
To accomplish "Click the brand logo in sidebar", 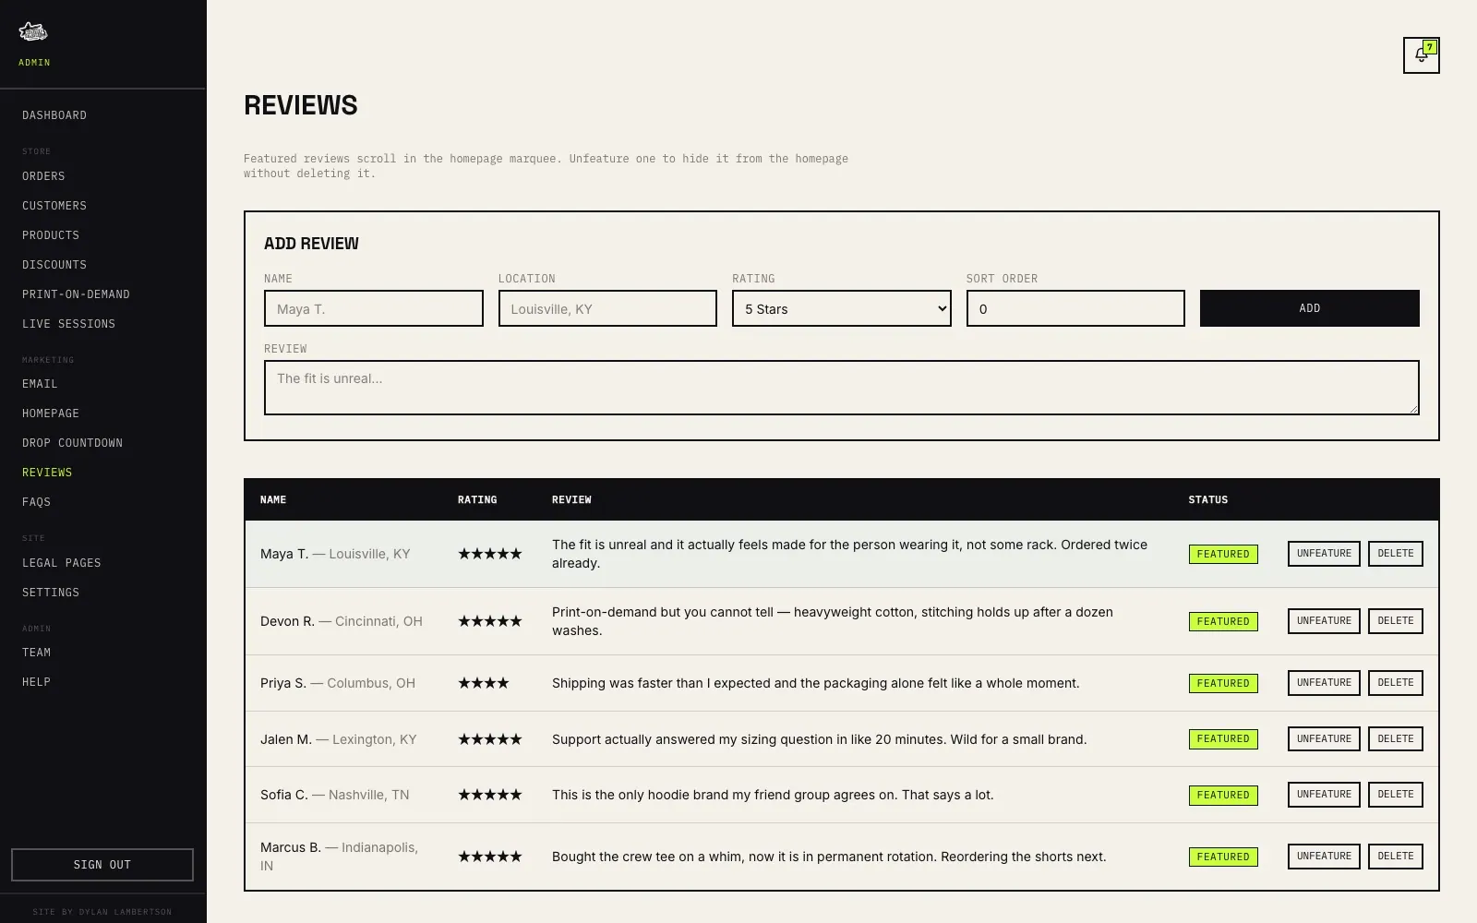I will coord(33,32).
